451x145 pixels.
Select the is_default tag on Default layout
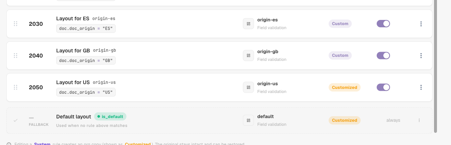tap(110, 117)
